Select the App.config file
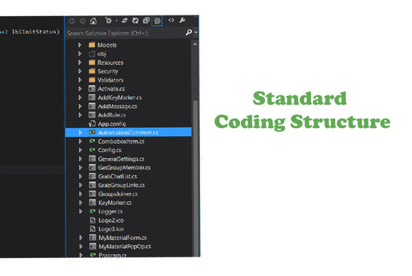 tap(112, 123)
